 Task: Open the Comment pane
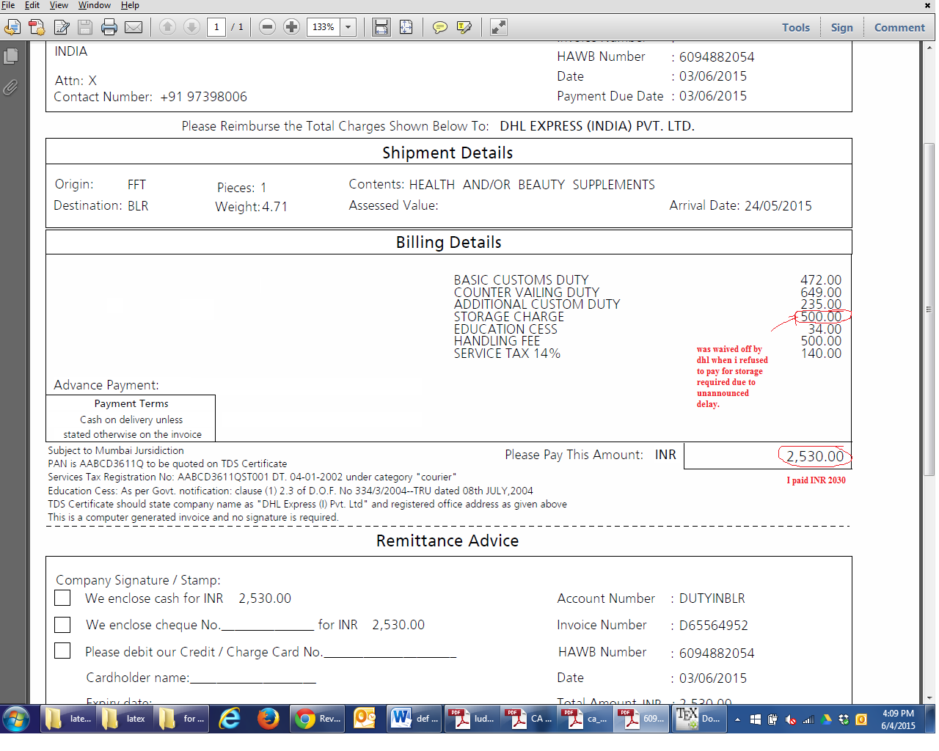[x=899, y=28]
